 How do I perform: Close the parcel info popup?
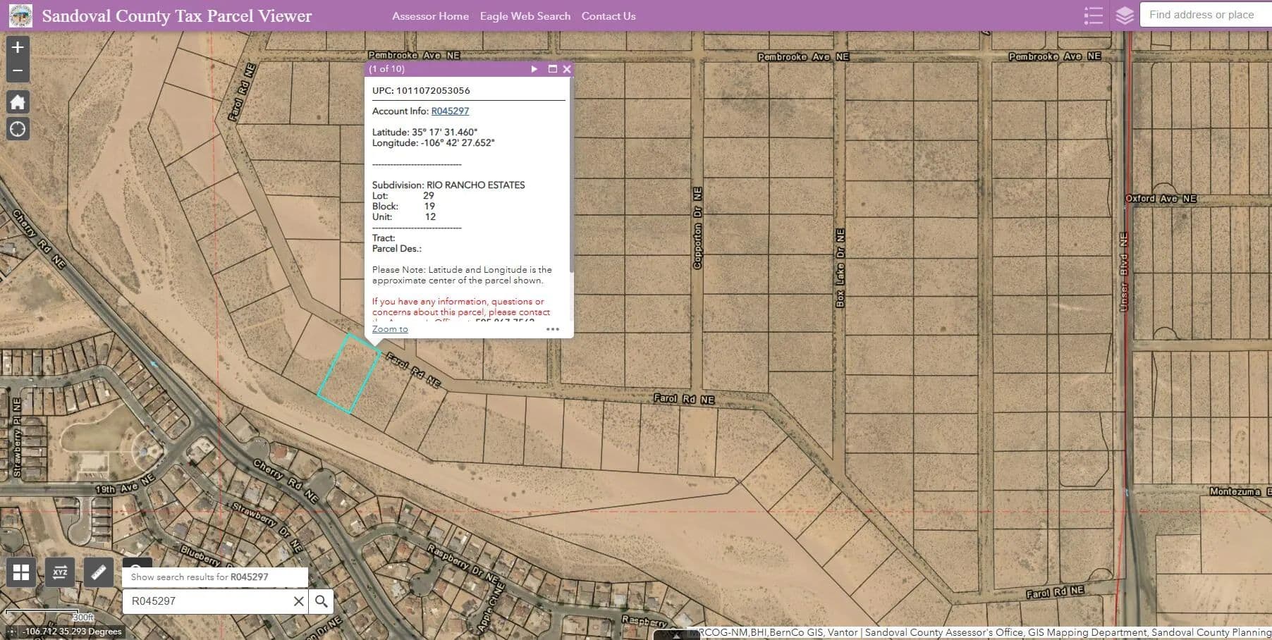coord(567,69)
